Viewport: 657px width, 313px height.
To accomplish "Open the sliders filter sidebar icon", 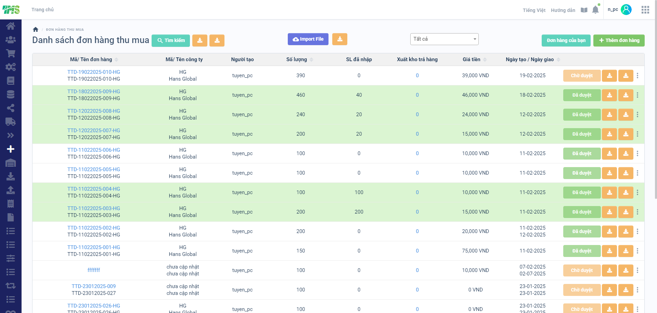I will pos(11,258).
